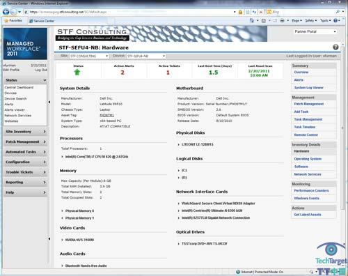This screenshot has width=348, height=276.
Task: Open the Tools menu in command bar
Action: coord(325,21)
